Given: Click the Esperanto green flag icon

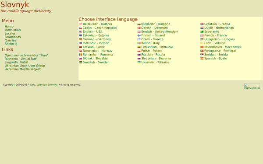Looking at the screenshot, I should point(202,31).
